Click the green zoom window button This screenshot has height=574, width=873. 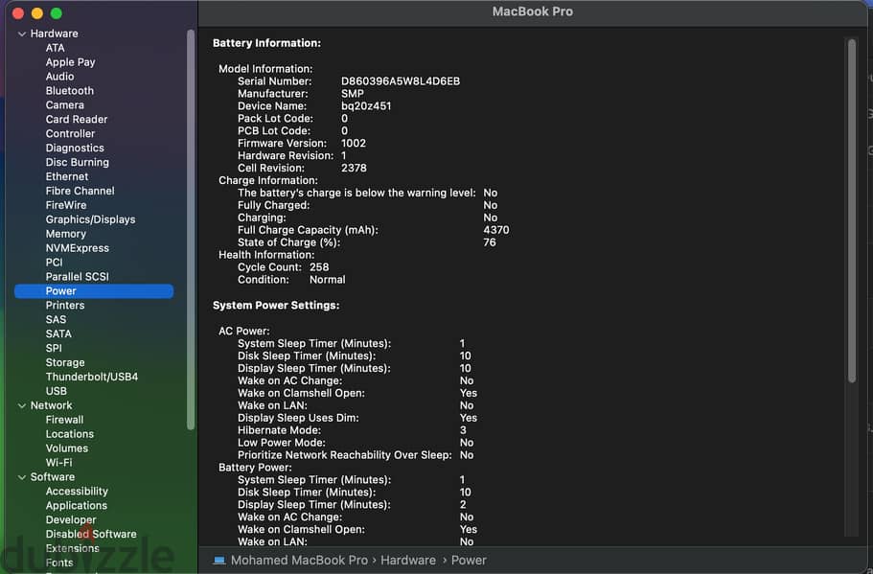click(57, 13)
